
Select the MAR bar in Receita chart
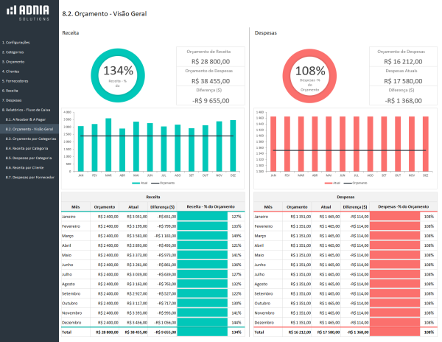(108, 144)
